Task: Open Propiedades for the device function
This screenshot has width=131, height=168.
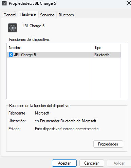Action: pyautogui.click(x=108, y=144)
